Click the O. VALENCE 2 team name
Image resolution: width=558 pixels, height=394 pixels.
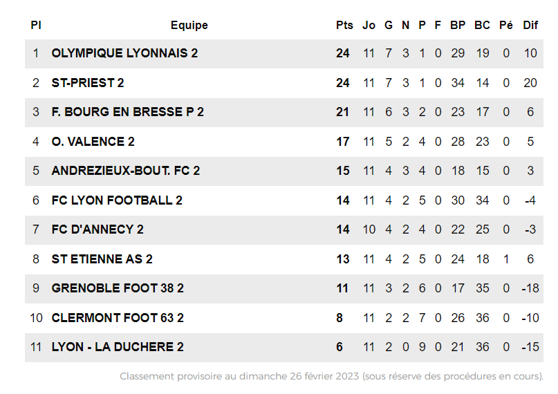[93, 142]
